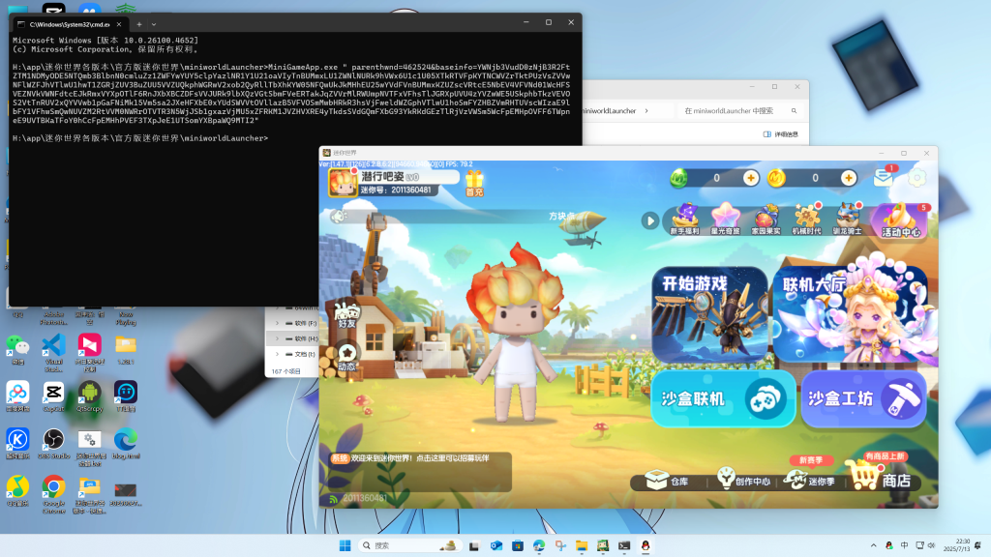Click the plus button beside green beans
This screenshot has height=557, width=991.
point(751,178)
